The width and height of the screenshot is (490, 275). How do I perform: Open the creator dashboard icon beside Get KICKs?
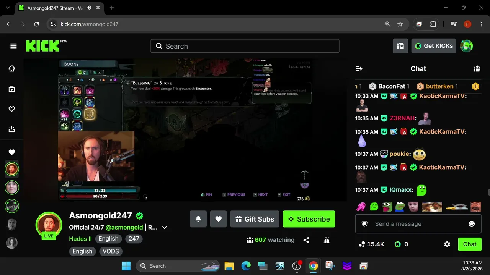point(400,46)
